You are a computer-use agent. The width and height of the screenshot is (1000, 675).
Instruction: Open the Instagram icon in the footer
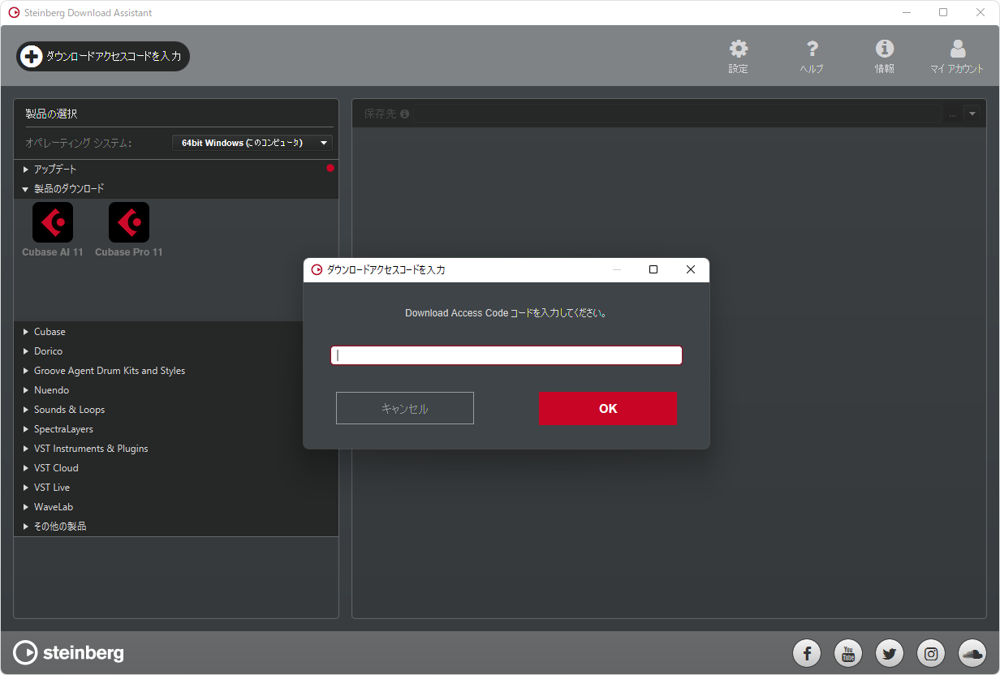click(x=931, y=653)
